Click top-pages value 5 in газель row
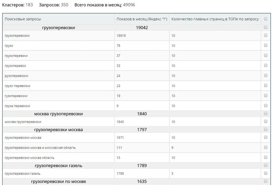This screenshot has height=185, width=272. pyautogui.click(x=172, y=174)
